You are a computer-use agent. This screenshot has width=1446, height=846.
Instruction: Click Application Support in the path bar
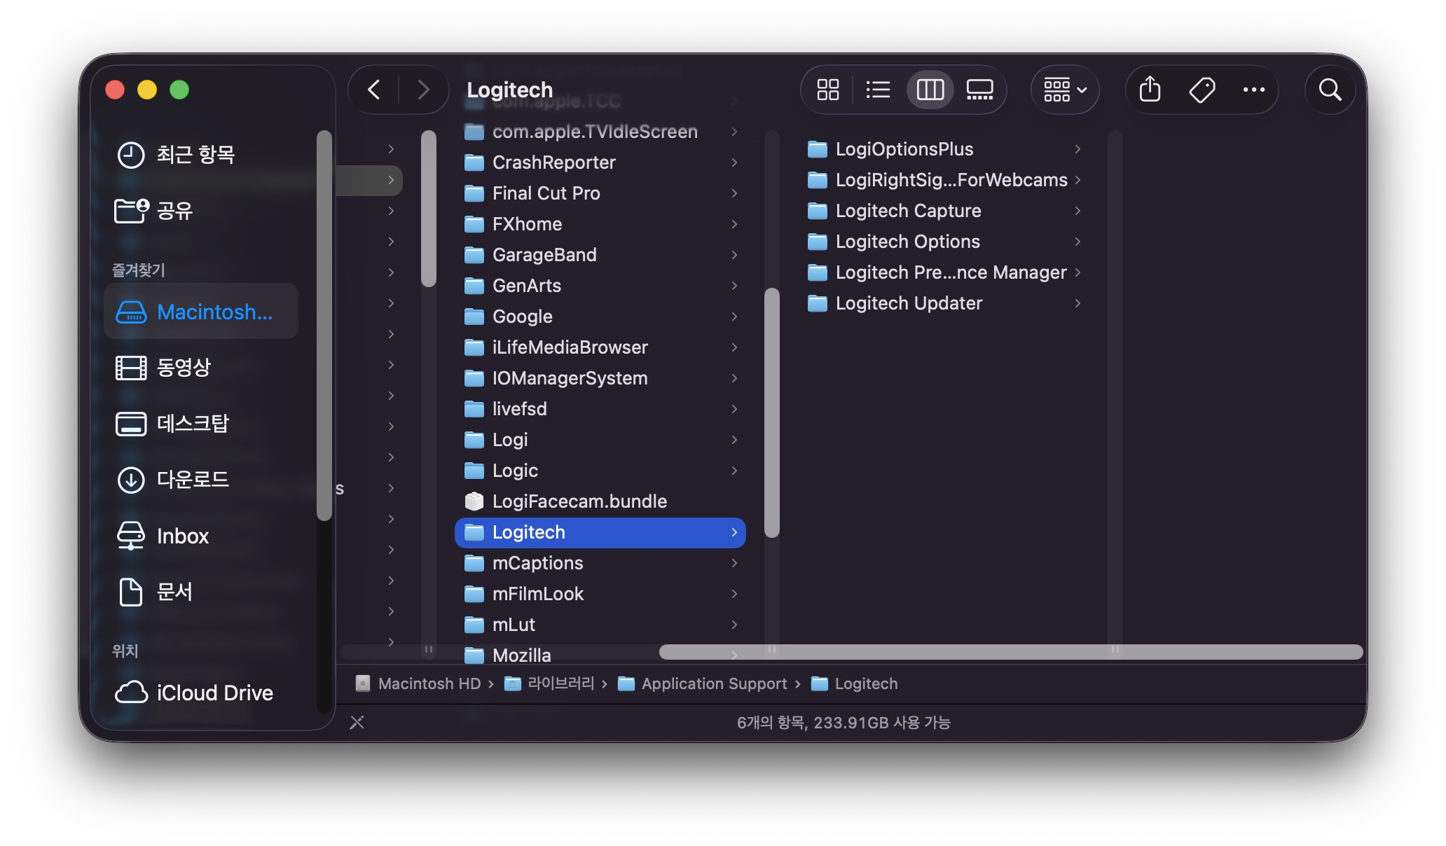click(713, 684)
